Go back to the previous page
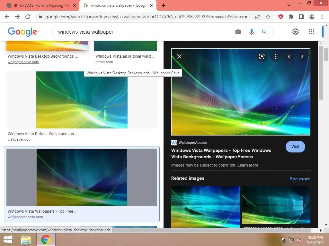Screen dimensions: 329x246 pyautogui.click(x=7, y=17)
